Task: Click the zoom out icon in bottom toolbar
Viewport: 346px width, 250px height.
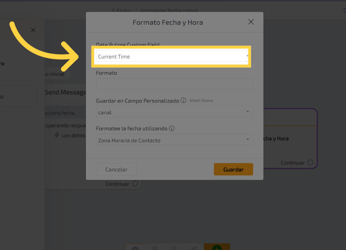Action: 174,249
